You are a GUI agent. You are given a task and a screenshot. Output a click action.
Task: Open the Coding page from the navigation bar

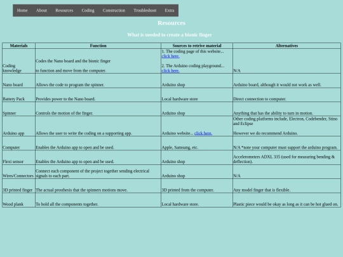[88, 11]
